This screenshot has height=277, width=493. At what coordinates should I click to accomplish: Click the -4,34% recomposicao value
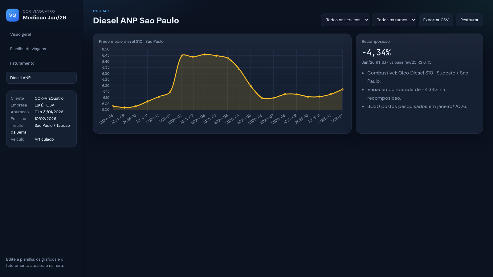[x=377, y=53]
